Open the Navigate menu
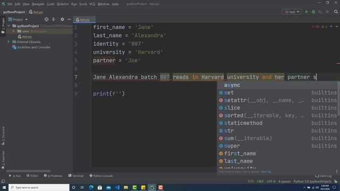The image size is (340, 191). (38, 4)
